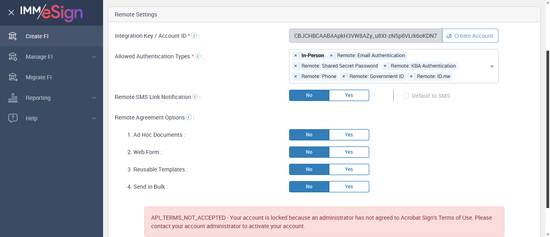550x237 pixels.
Task: Click the Create Account button
Action: coord(470,36)
